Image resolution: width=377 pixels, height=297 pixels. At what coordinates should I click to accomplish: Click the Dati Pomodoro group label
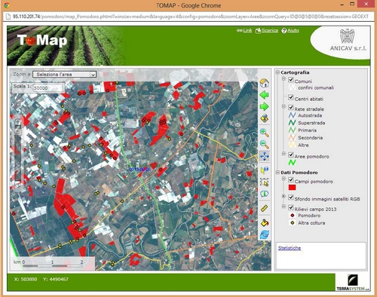[299, 173]
